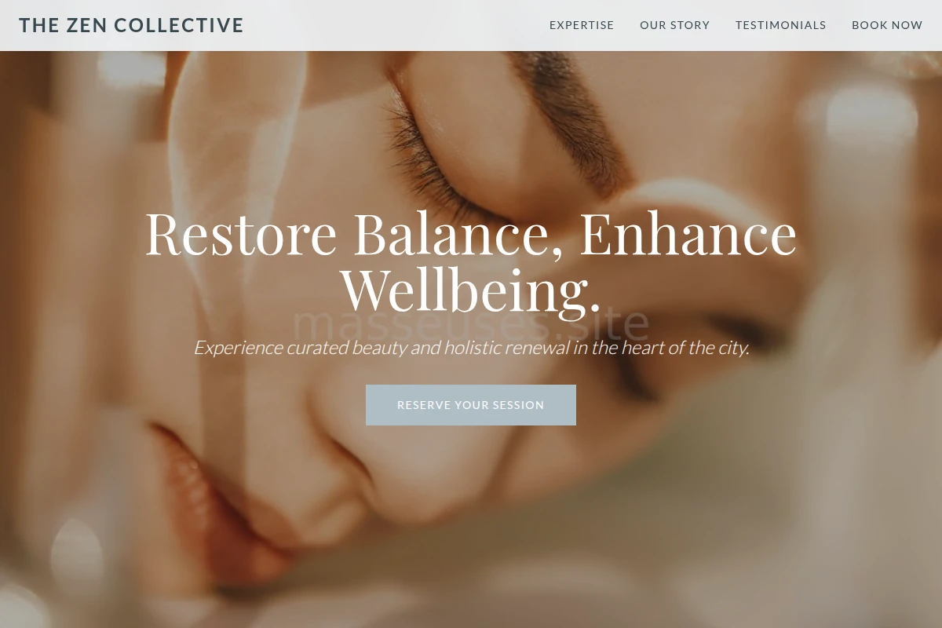942x628 pixels.
Task: Click The Zen Collective site logo
Action: 131,25
